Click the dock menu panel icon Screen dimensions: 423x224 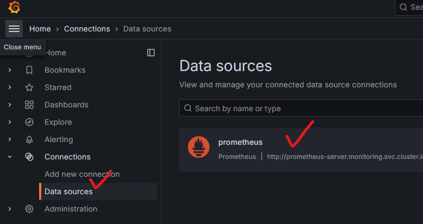coord(151,53)
